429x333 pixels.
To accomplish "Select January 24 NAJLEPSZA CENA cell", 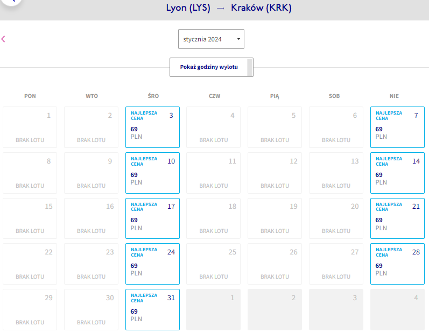I will [152, 264].
